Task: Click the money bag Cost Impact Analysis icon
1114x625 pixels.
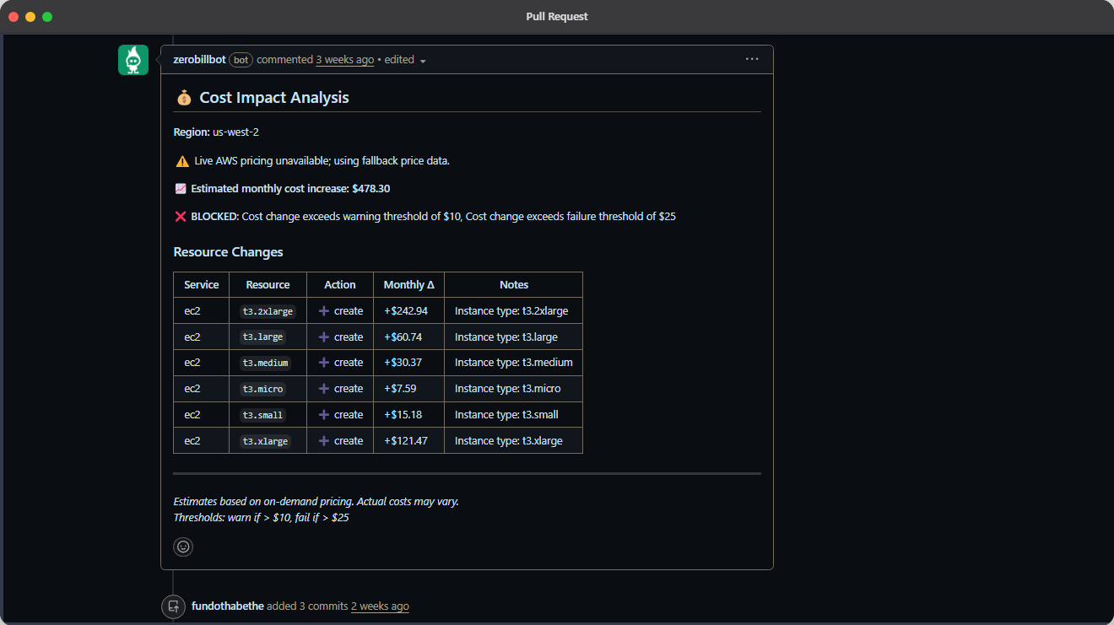Action: (x=185, y=97)
